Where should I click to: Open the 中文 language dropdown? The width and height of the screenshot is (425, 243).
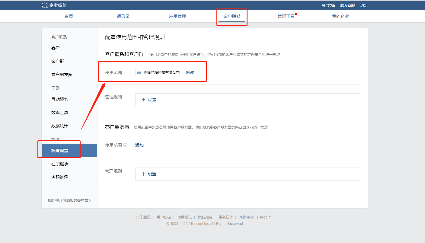coord(265,217)
